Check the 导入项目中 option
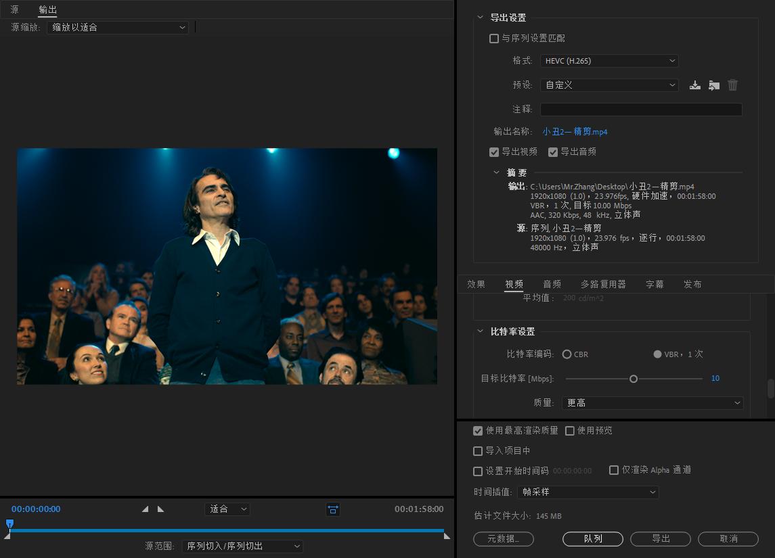The image size is (775, 558). point(477,450)
